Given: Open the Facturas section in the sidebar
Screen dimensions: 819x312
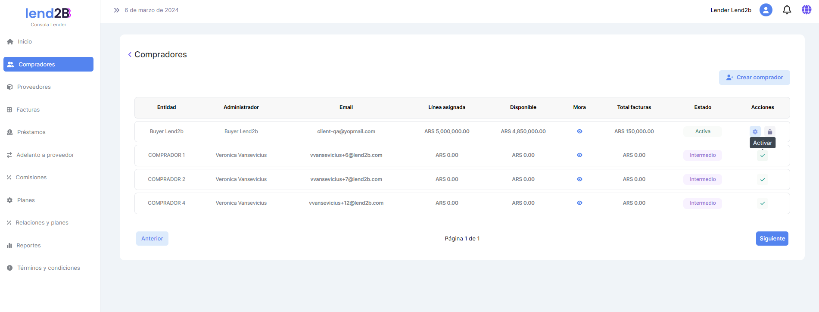Looking at the screenshot, I should click(28, 110).
